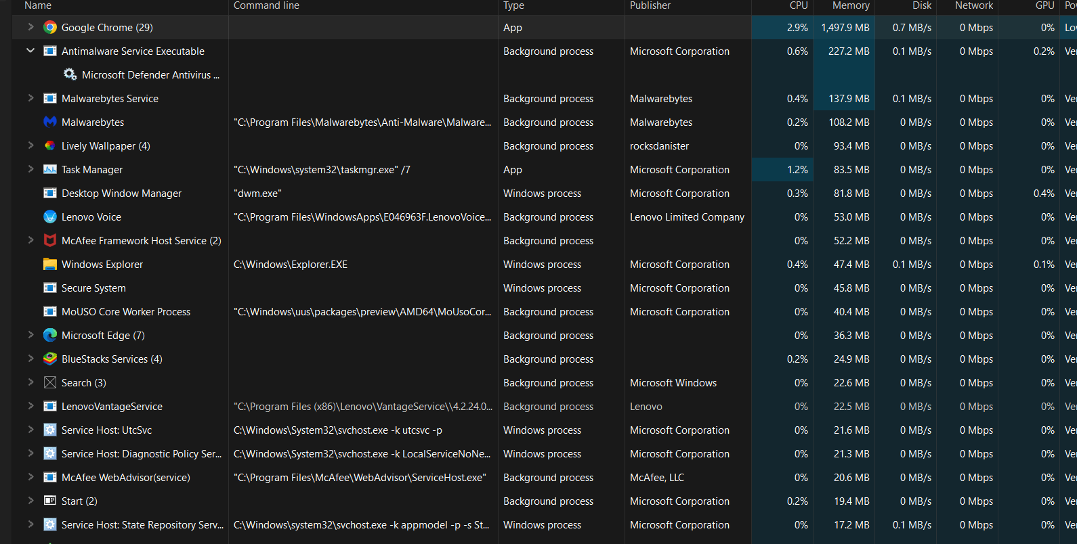Click the Malwarebytes Service icon
The width and height of the screenshot is (1077, 544).
pyautogui.click(x=50, y=98)
